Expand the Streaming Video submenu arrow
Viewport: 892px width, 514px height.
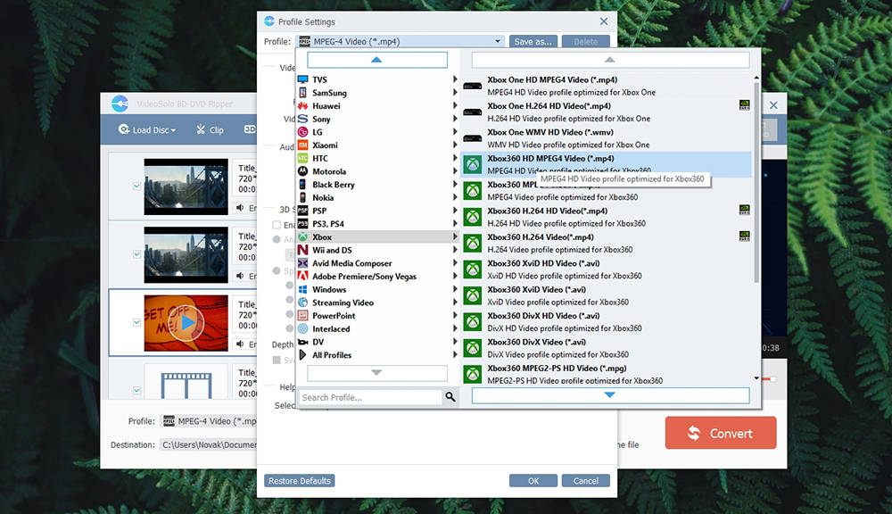455,303
